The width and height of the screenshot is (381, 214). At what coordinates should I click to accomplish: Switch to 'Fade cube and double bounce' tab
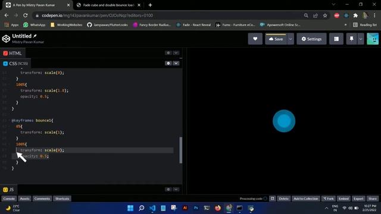pyautogui.click(x=108, y=5)
